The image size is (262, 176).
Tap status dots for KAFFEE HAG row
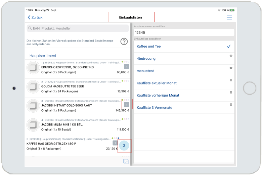116,138
